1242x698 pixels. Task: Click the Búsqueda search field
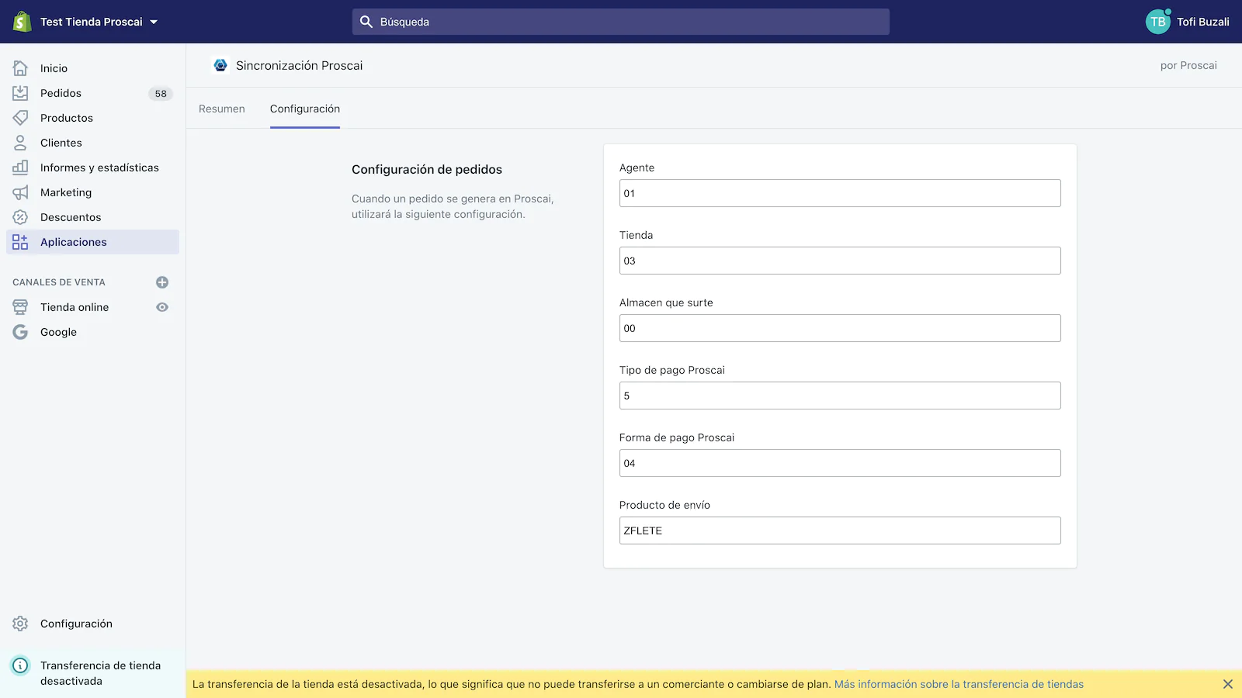[x=621, y=22]
